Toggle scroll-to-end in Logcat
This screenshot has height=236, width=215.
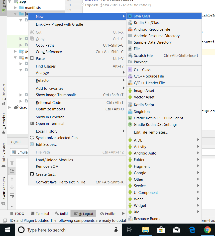tap(12, 171)
